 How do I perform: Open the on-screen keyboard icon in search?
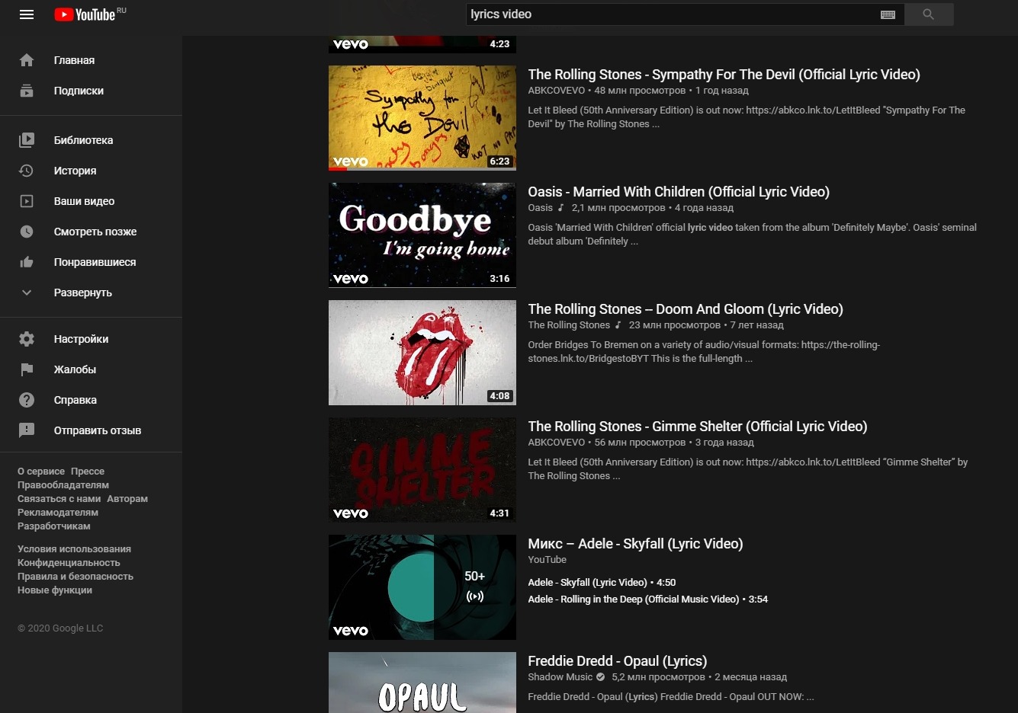888,14
